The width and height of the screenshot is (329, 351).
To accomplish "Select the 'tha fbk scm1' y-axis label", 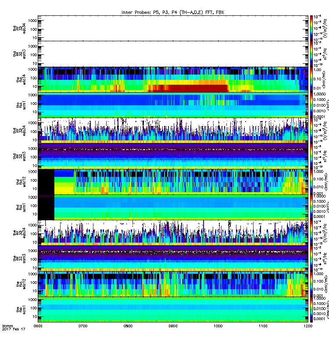I will click(x=21, y=105).
